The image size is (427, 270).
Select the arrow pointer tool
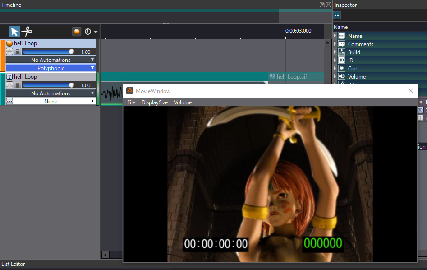coord(14,32)
